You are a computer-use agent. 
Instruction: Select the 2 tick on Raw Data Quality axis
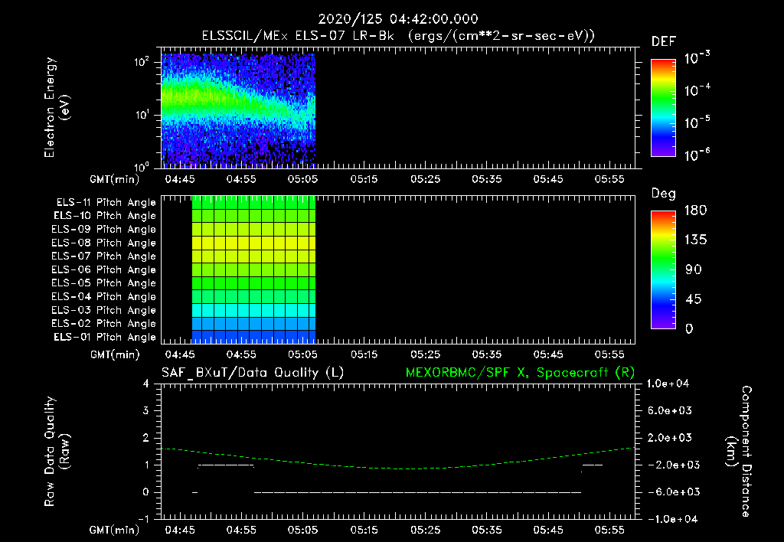[146, 437]
